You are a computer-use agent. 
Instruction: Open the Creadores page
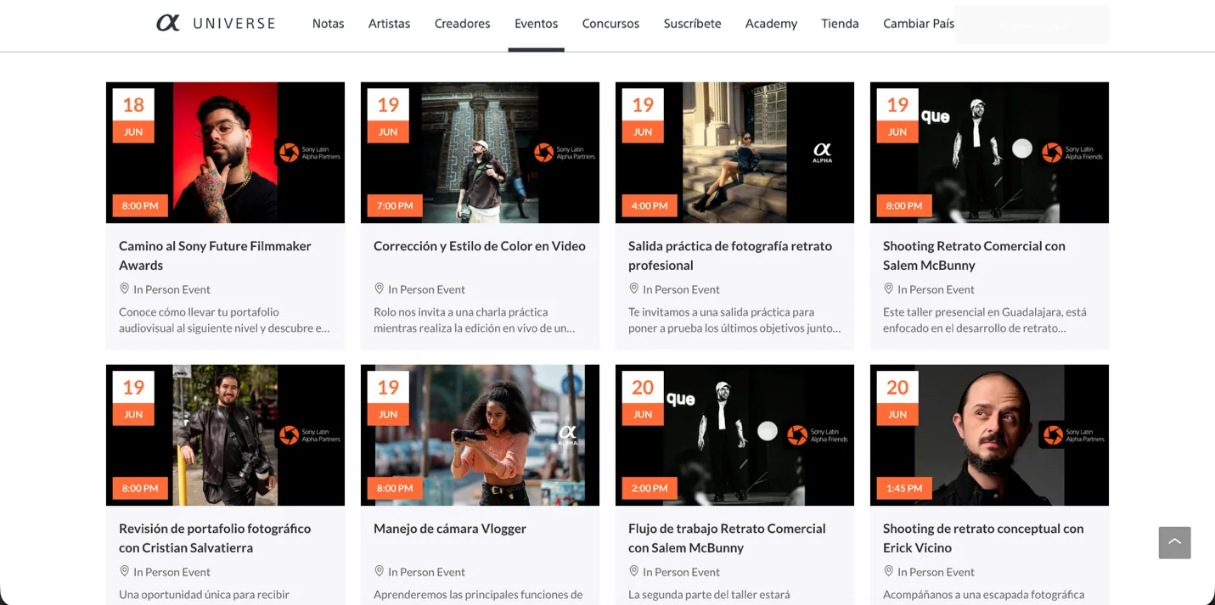(462, 24)
